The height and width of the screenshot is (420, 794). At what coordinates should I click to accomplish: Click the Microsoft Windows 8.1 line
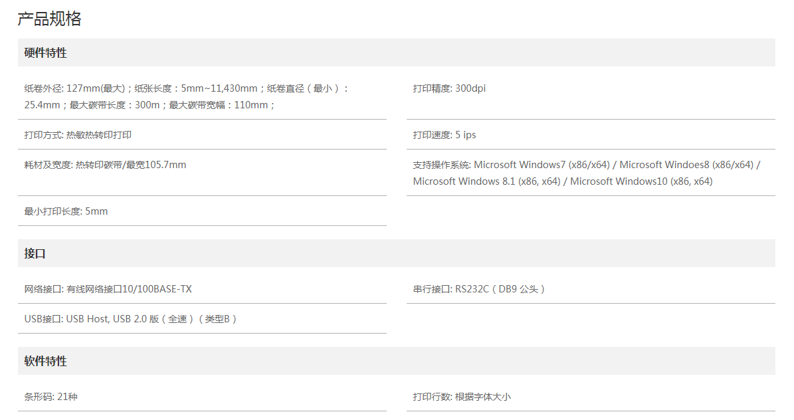point(486,181)
